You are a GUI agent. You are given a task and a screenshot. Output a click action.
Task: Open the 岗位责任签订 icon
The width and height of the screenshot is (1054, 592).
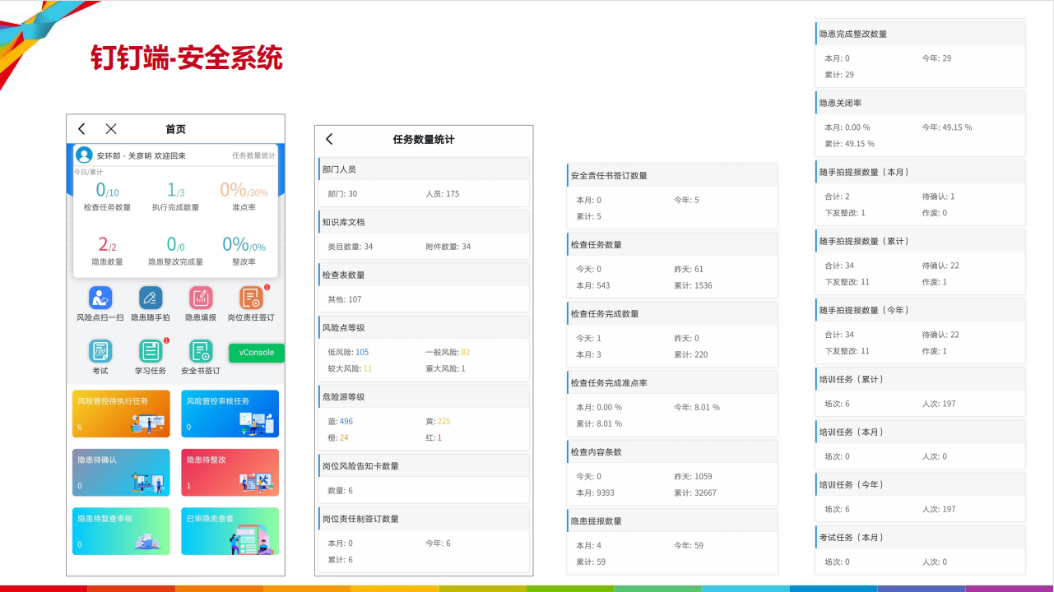[x=251, y=298]
